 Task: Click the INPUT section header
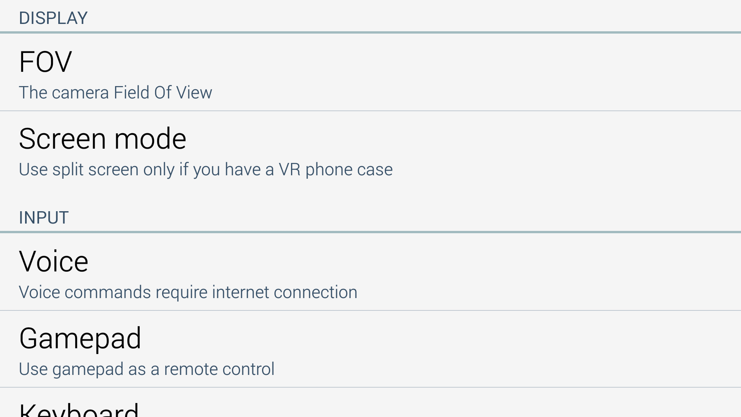[x=44, y=218]
